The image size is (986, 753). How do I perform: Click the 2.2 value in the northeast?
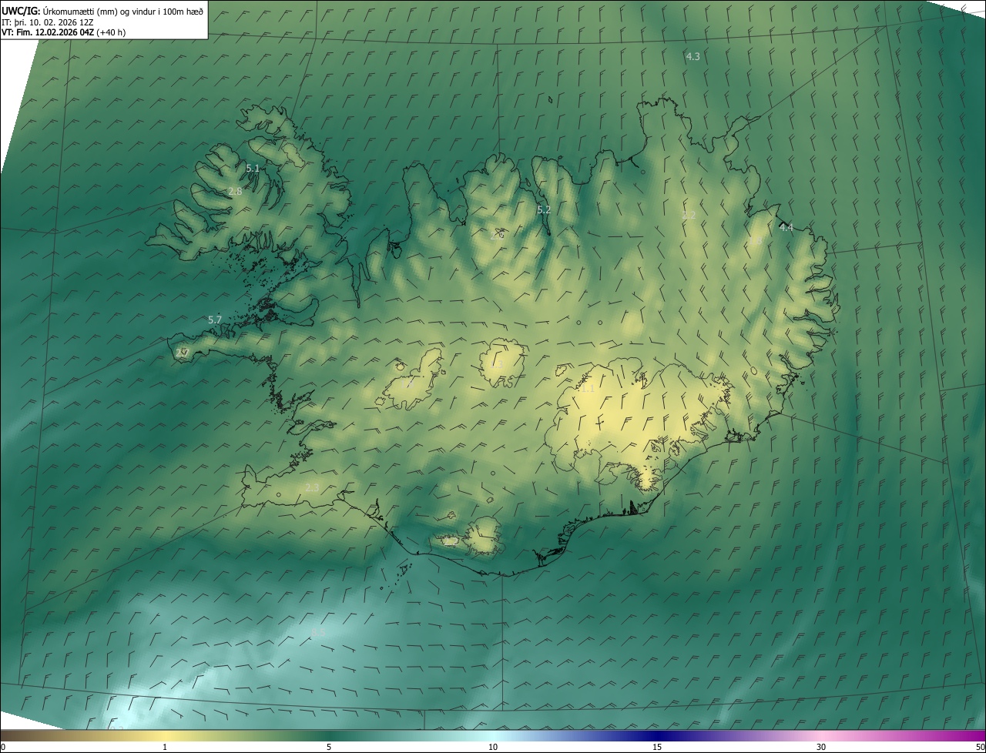[689, 215]
